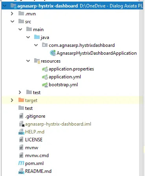145x176 pixels.
Task: Select the mvnw.cmd file name
Action: (x=37, y=156)
